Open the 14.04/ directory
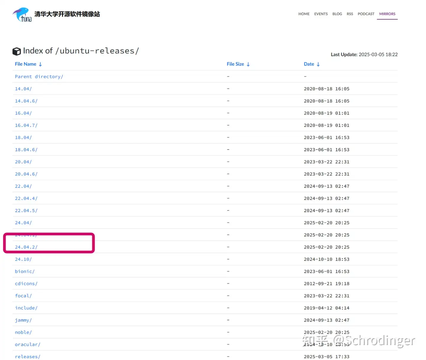Screen dimensions: 426x360 point(23,89)
